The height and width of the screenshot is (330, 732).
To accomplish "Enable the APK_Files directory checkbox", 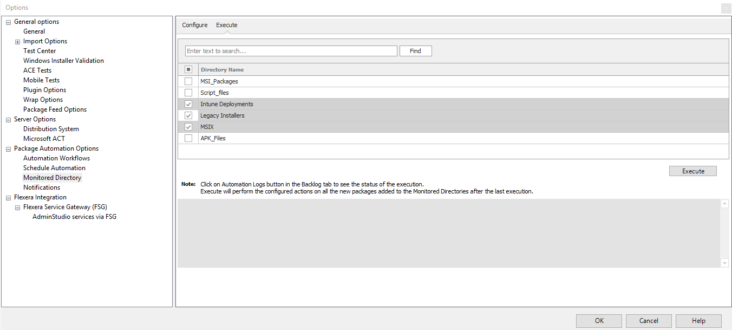I will pyautogui.click(x=188, y=138).
